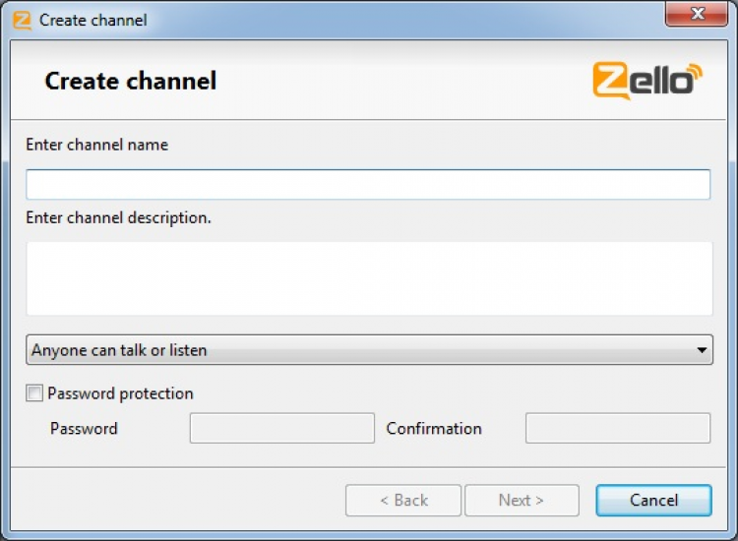Click the Password field label
The height and width of the screenshot is (541, 738).
pyautogui.click(x=84, y=429)
